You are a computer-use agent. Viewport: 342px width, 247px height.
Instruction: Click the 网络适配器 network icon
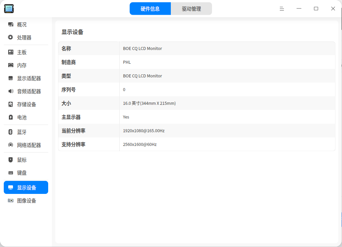pos(11,145)
